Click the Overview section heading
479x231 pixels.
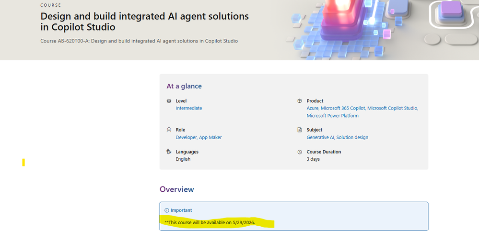pos(177,189)
